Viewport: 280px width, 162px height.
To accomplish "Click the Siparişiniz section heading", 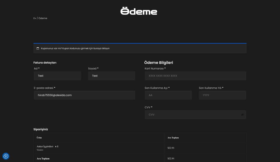I will point(41,129).
